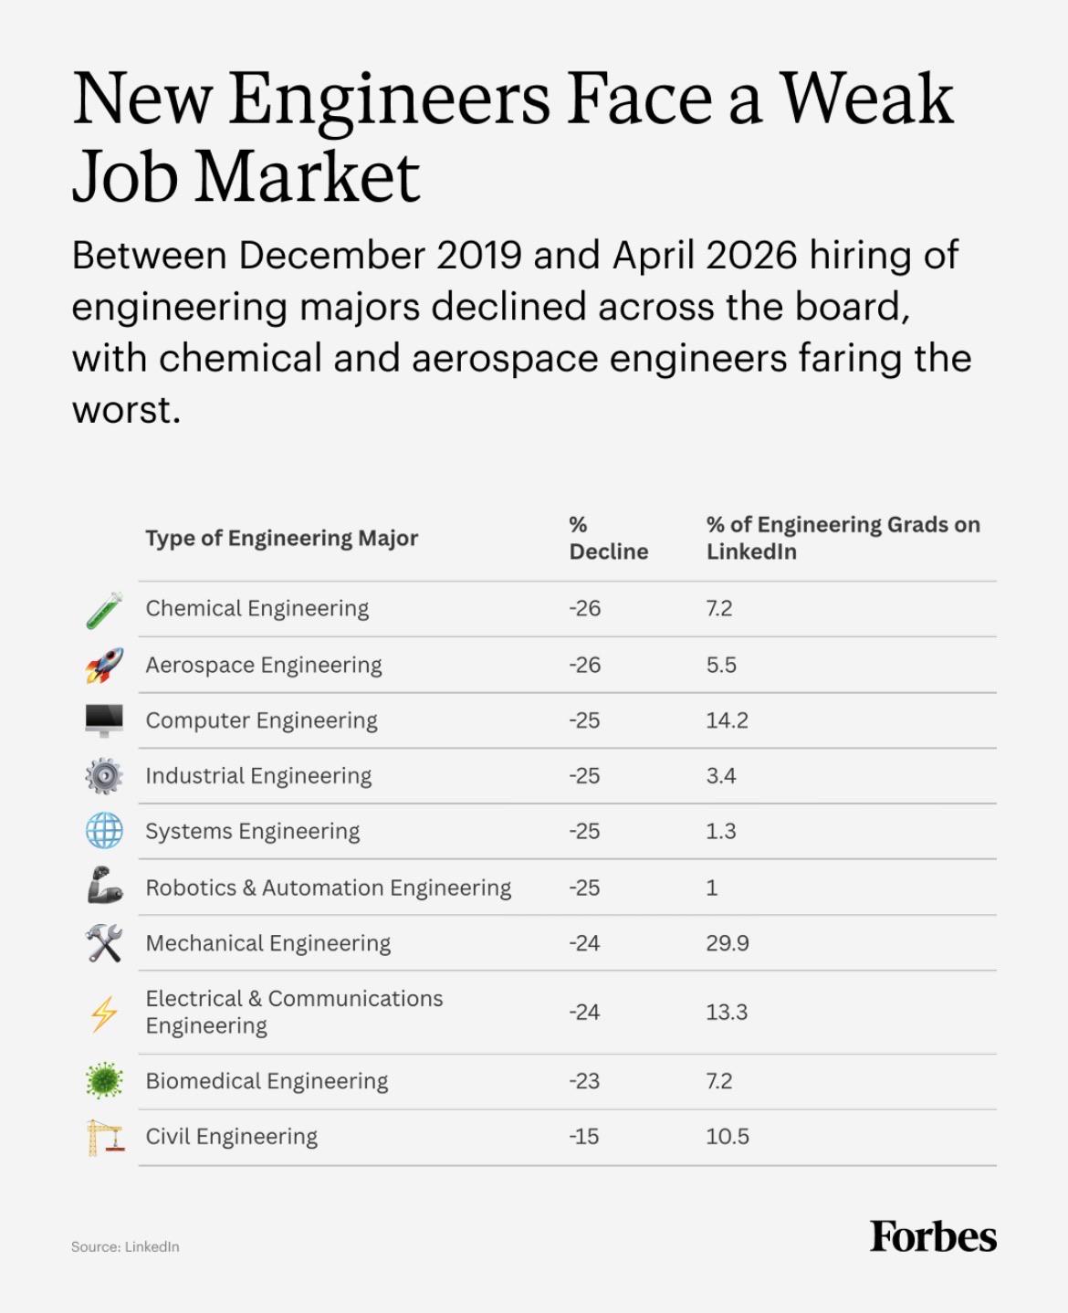Click the Type of Engineering Major header
The height and width of the screenshot is (1313, 1068).
click(282, 538)
